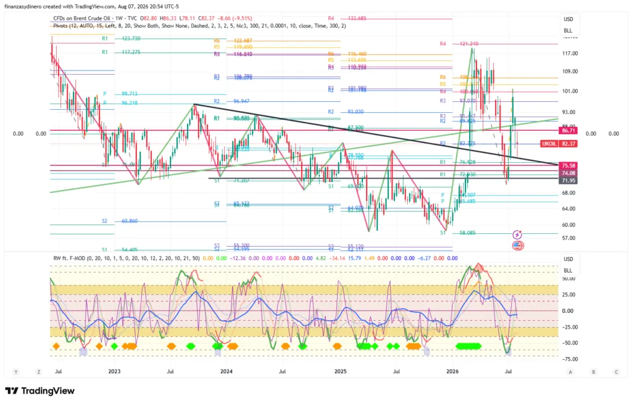Click the R2 93.030 pivot label
The width and height of the screenshot is (632, 404).
tap(346, 112)
